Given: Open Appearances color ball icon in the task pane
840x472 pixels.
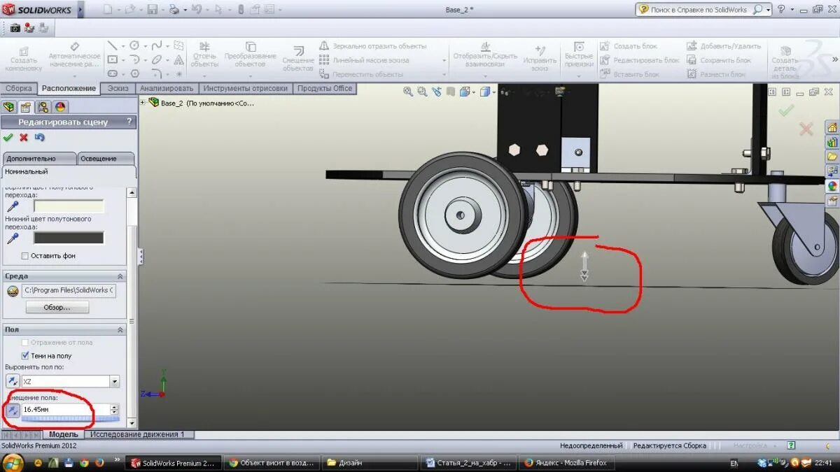Looking at the screenshot, I should point(832,186).
